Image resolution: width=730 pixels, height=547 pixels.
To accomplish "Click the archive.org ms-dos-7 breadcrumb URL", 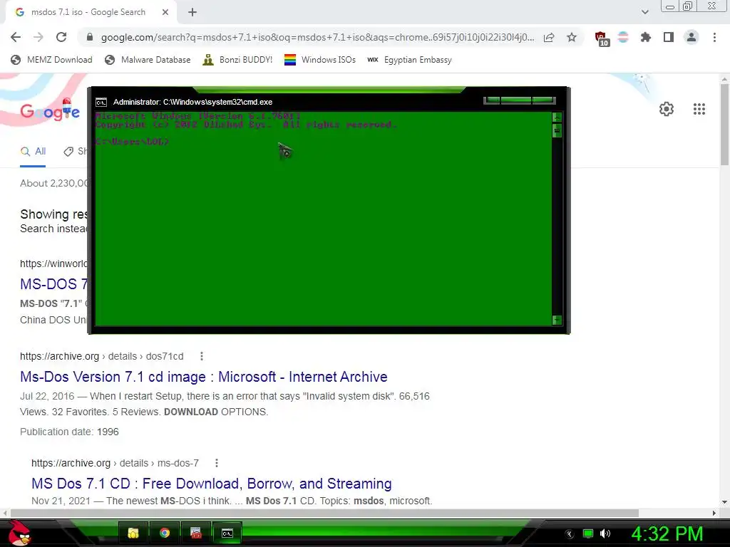I will pos(115,463).
